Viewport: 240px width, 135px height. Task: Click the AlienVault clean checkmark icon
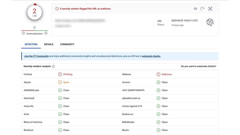(60, 98)
